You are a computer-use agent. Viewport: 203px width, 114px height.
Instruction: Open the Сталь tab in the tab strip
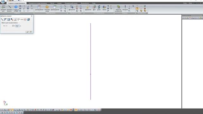coord(94,3)
